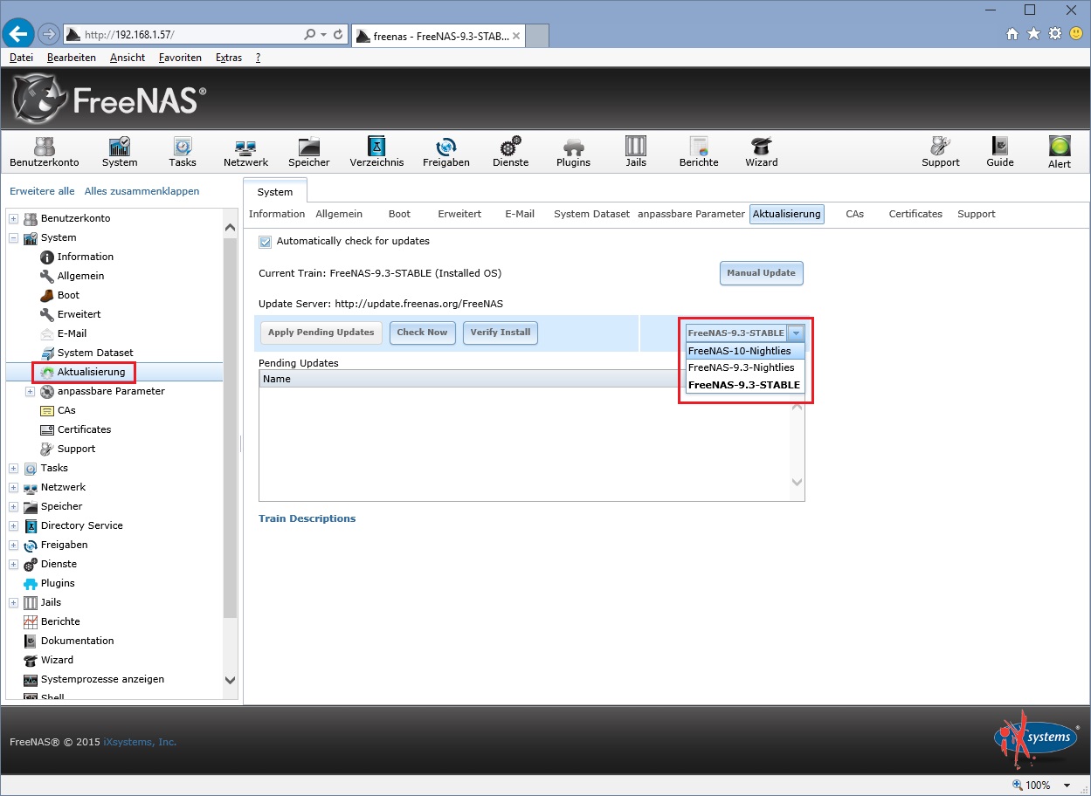The height and width of the screenshot is (796, 1091).
Task: Open Support toolbar icon
Action: pyautogui.click(x=941, y=151)
